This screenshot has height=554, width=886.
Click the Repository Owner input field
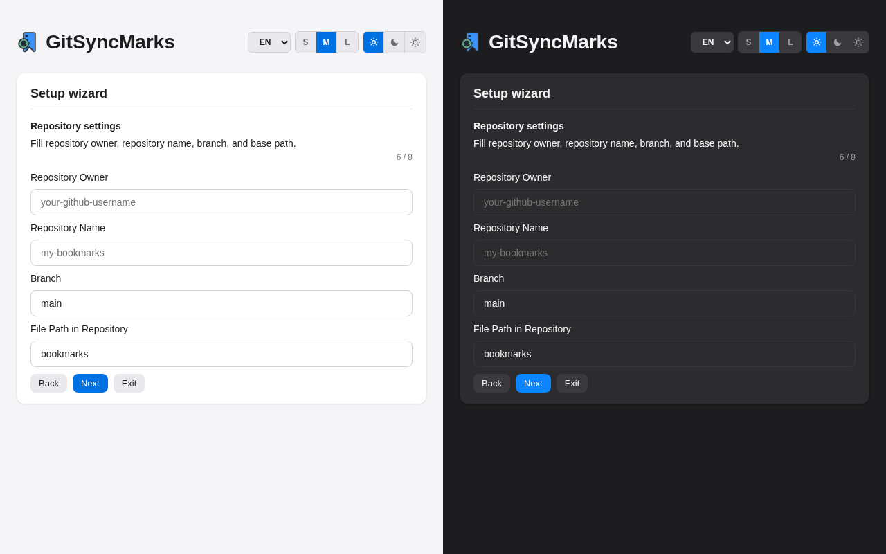pyautogui.click(x=221, y=202)
